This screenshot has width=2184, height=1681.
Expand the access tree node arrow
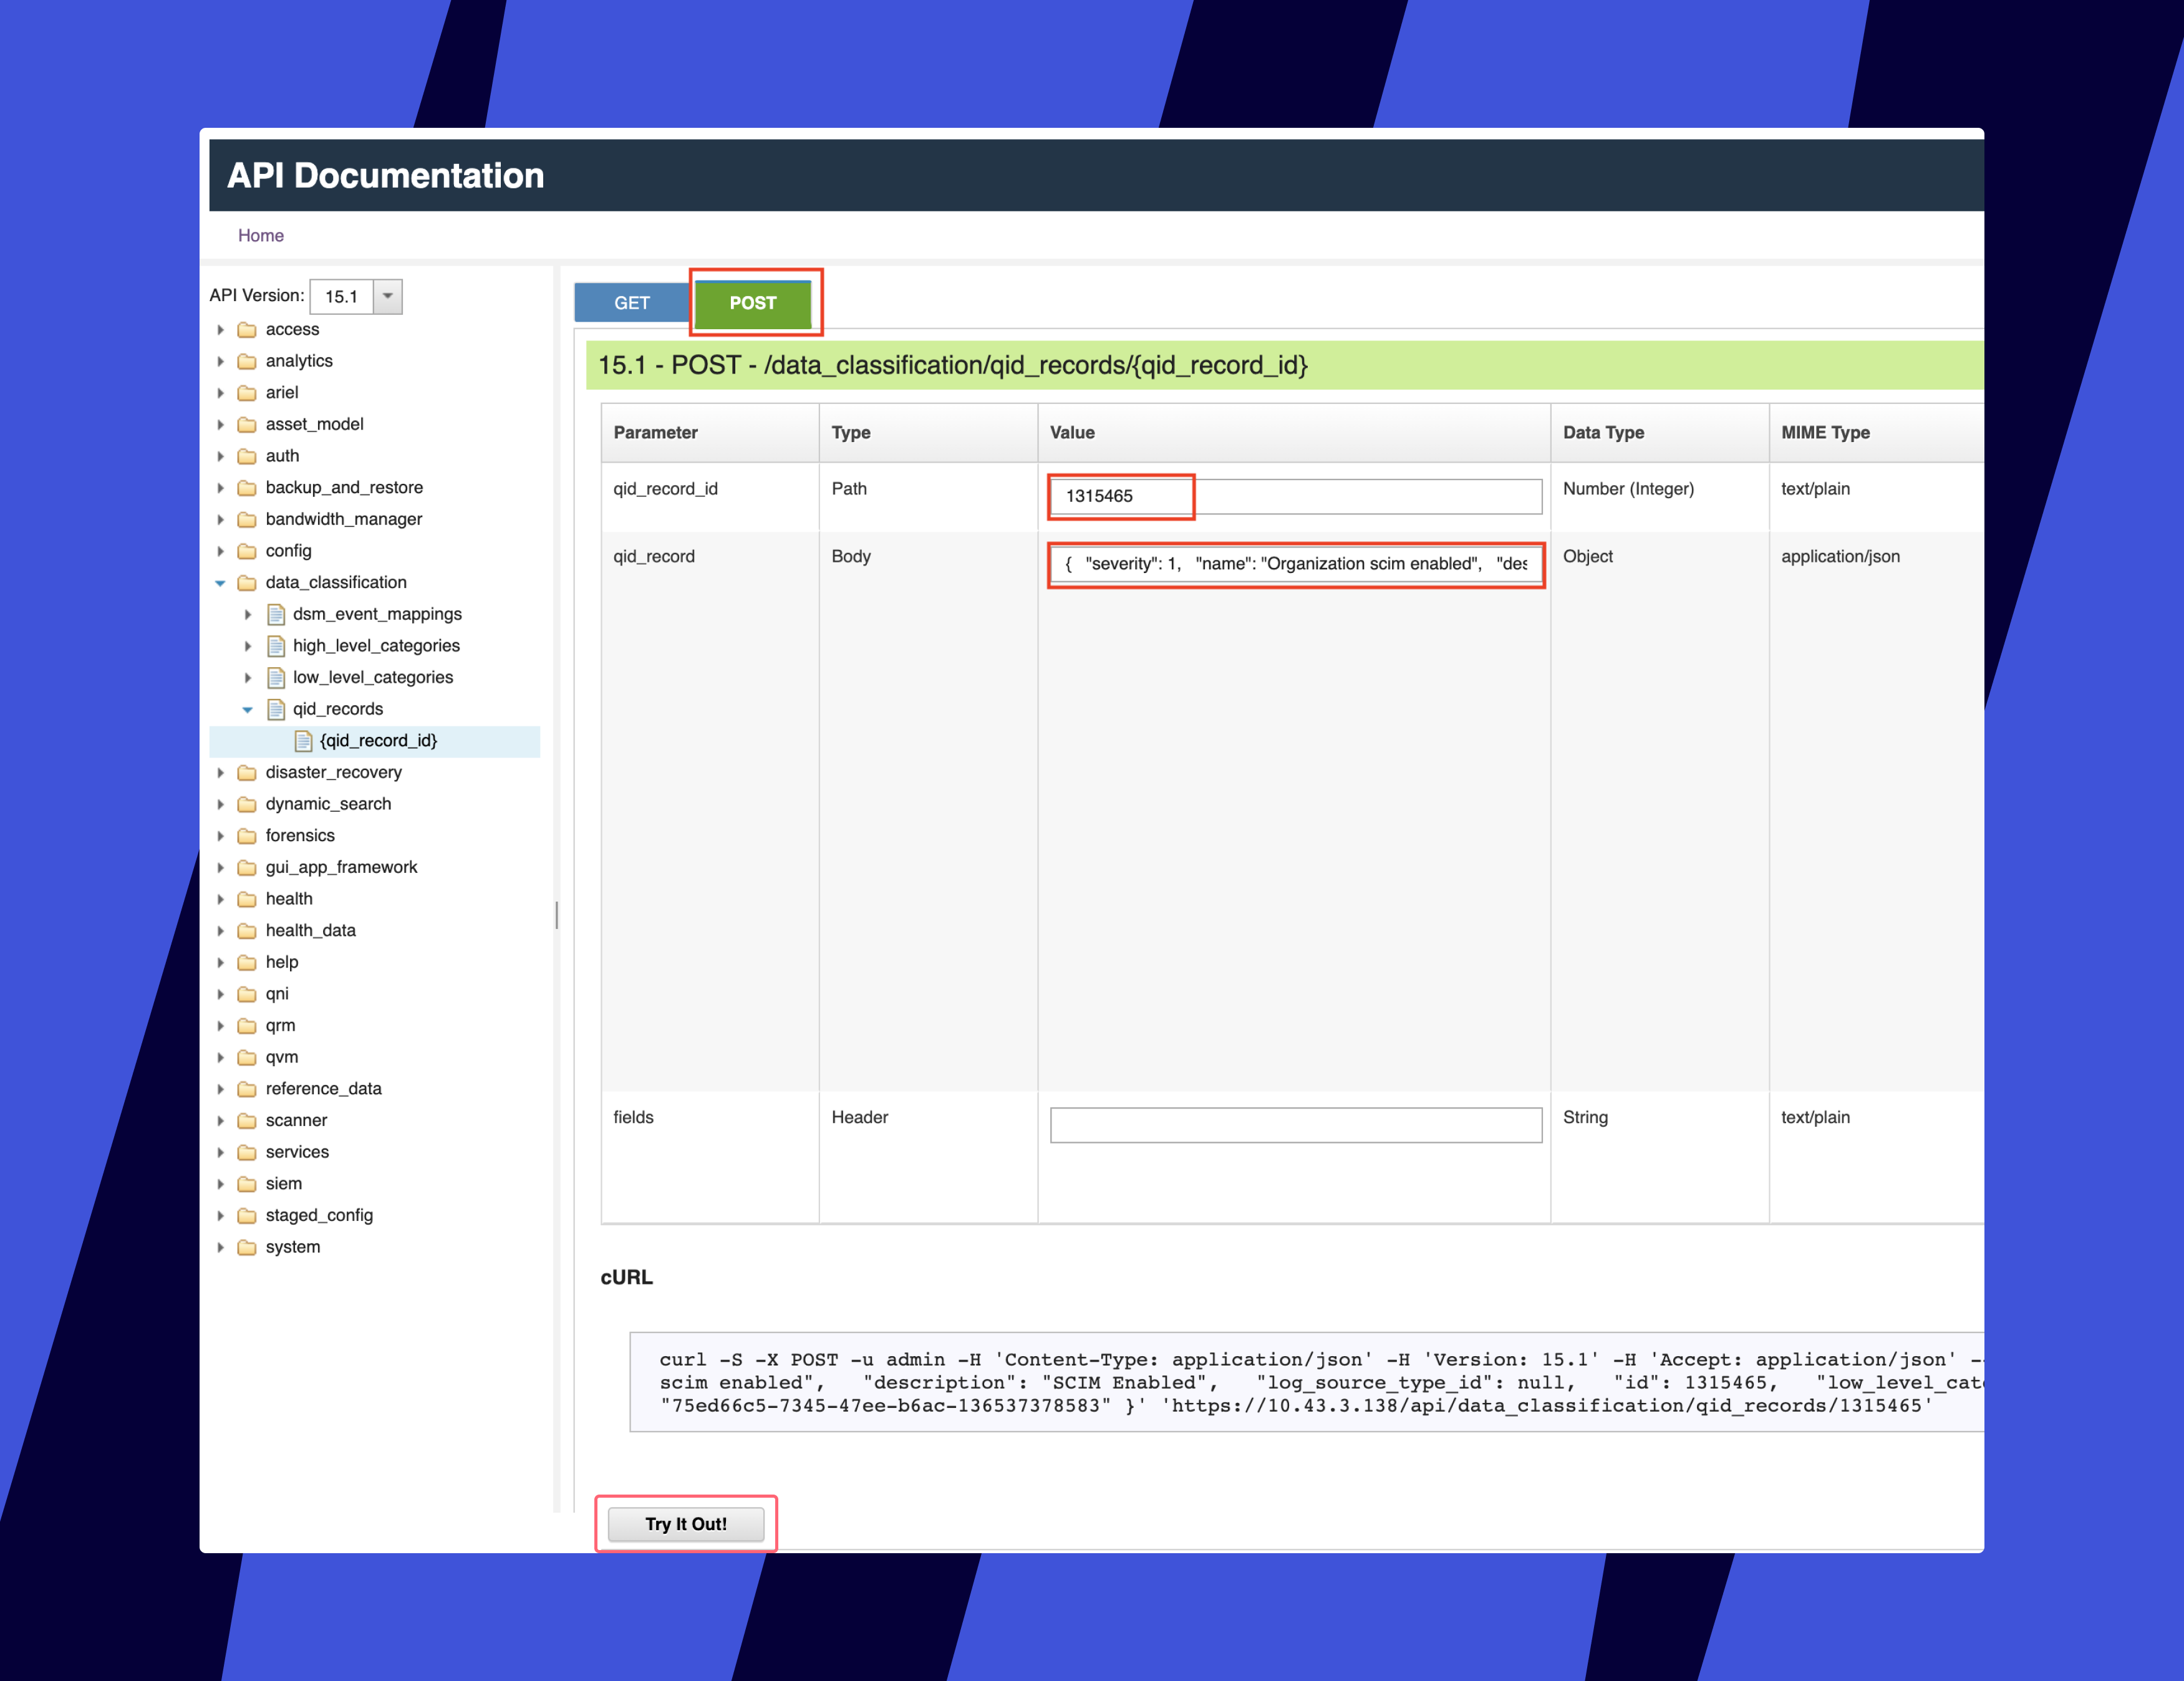pyautogui.click(x=221, y=330)
